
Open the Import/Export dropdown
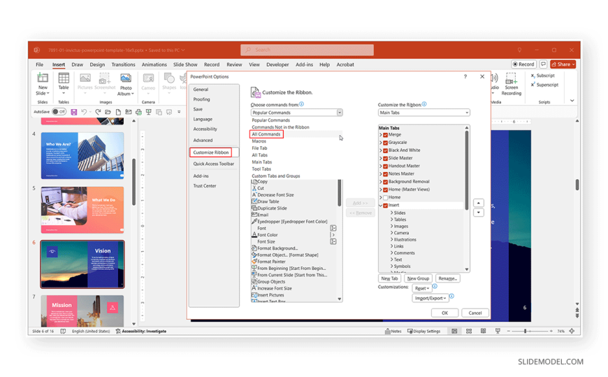(430, 298)
